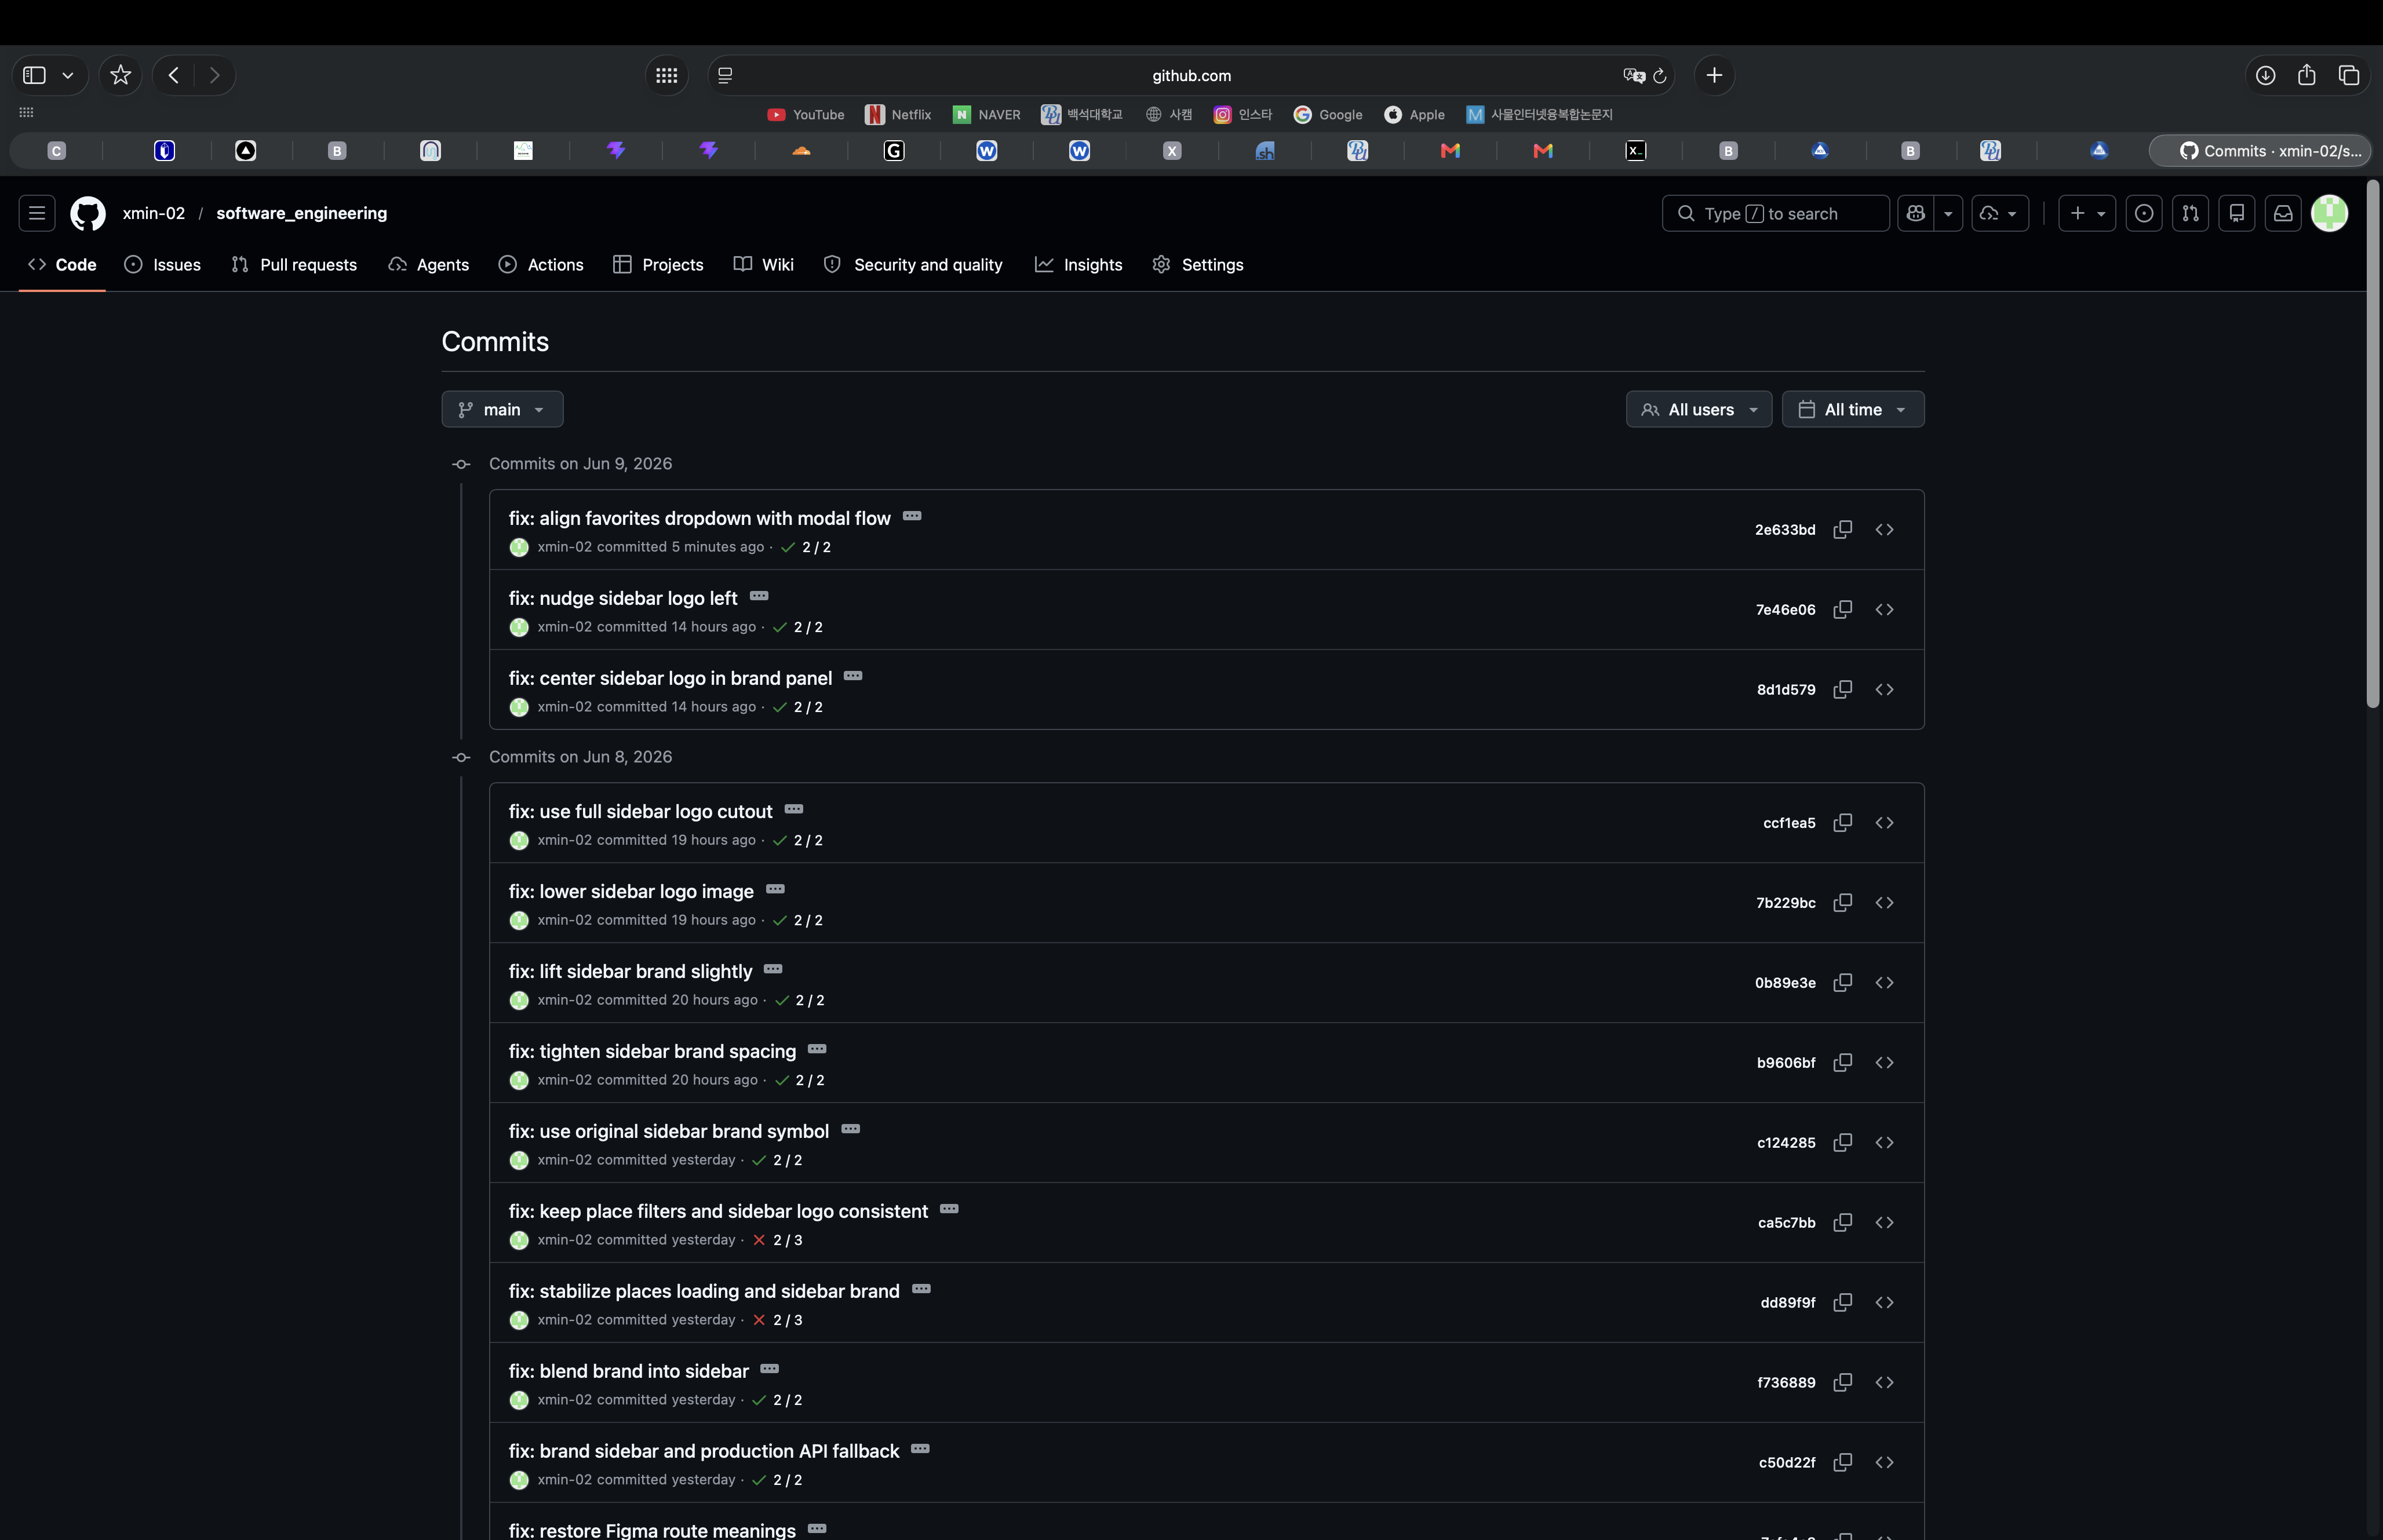Expand commit message for lift sidebar brand slightly
Screen dimensions: 2383x1540
(x=773, y=969)
